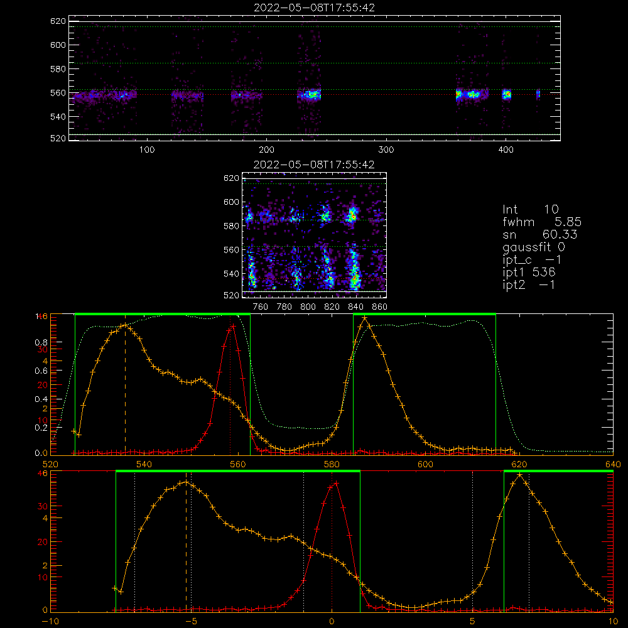Click the left green bar atop bottom plot

(x=238, y=472)
